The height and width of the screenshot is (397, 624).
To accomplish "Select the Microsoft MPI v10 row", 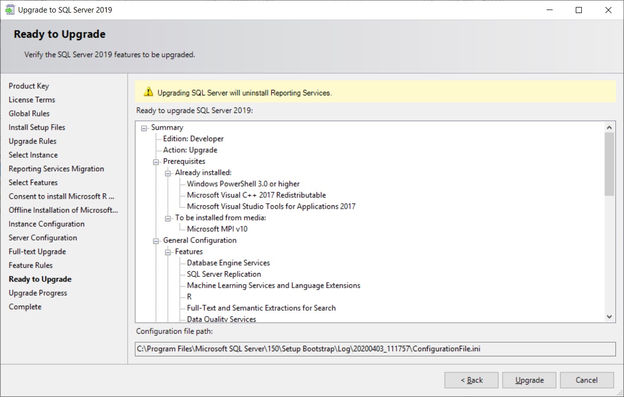I will [x=217, y=229].
